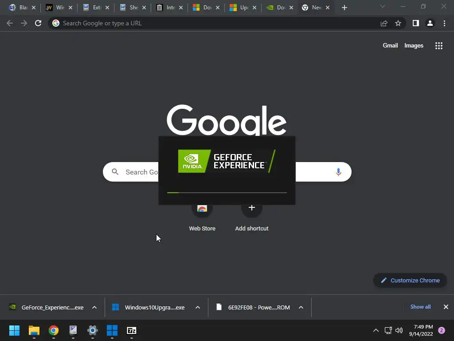Open Google Images link
This screenshot has width=454, height=341.
click(x=414, y=46)
